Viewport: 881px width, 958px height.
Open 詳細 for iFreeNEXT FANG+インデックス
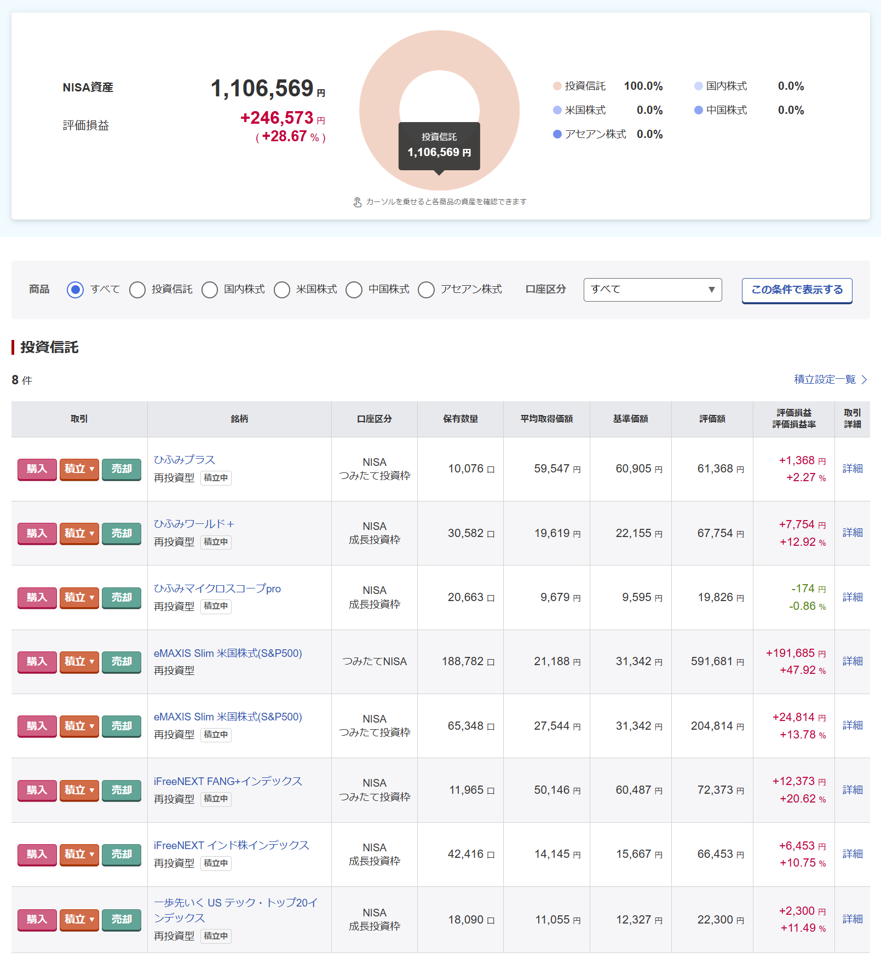pos(852,790)
